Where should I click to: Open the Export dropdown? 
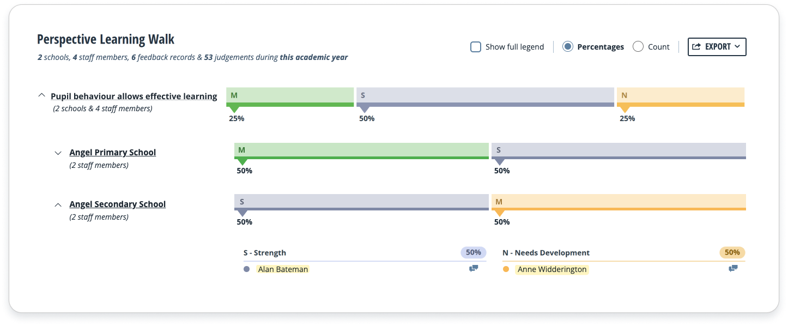717,47
